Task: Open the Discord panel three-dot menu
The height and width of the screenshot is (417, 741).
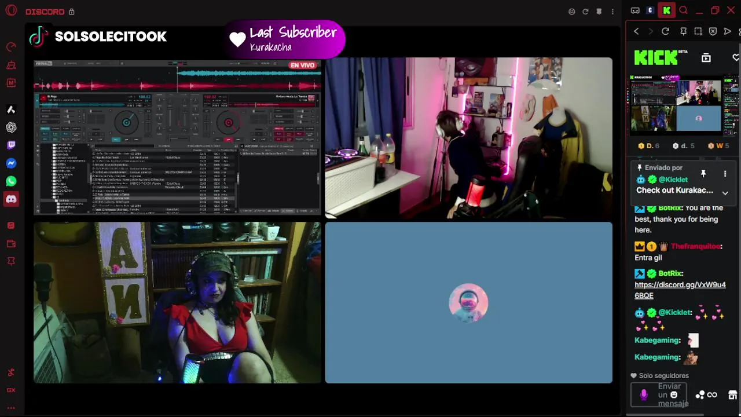Action: (x=612, y=12)
